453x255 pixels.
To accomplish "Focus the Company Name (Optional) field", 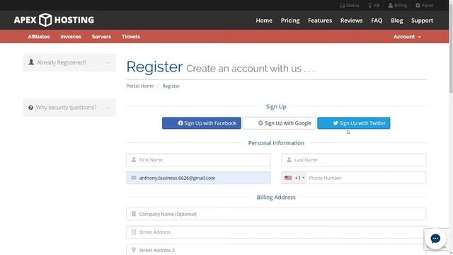I will point(276,214).
